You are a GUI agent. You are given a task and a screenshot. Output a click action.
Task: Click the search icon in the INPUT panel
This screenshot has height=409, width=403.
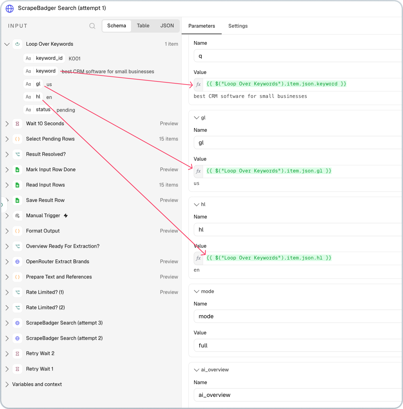pos(92,26)
